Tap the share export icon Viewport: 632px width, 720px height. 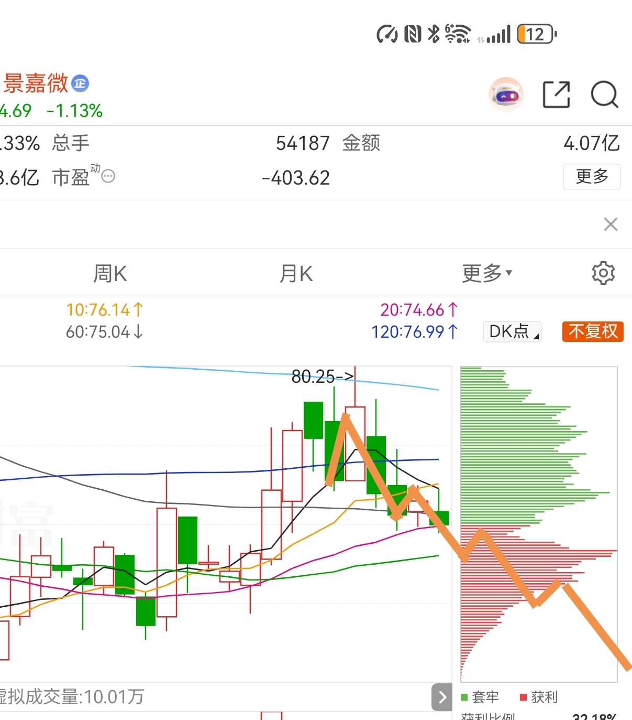click(556, 95)
